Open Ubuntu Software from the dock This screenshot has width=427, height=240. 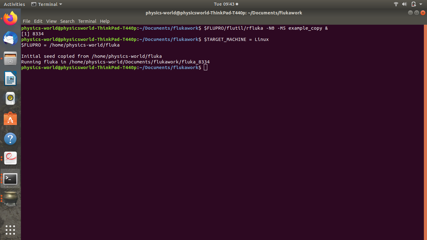coord(10,119)
